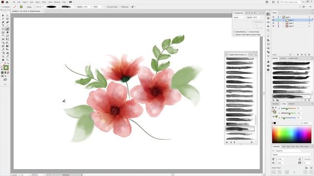
Task: Select the Gradient tool
Action: (x=7, y=46)
